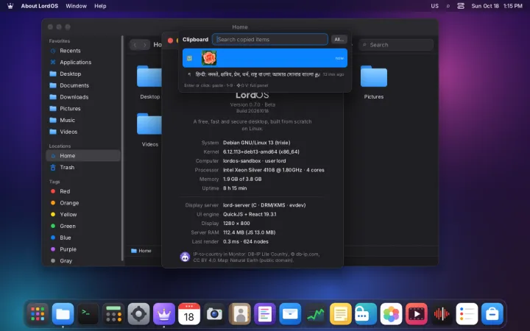Open the menu bar search magnifier
The height and width of the screenshot is (331, 530).
pyautogui.click(x=448, y=6)
